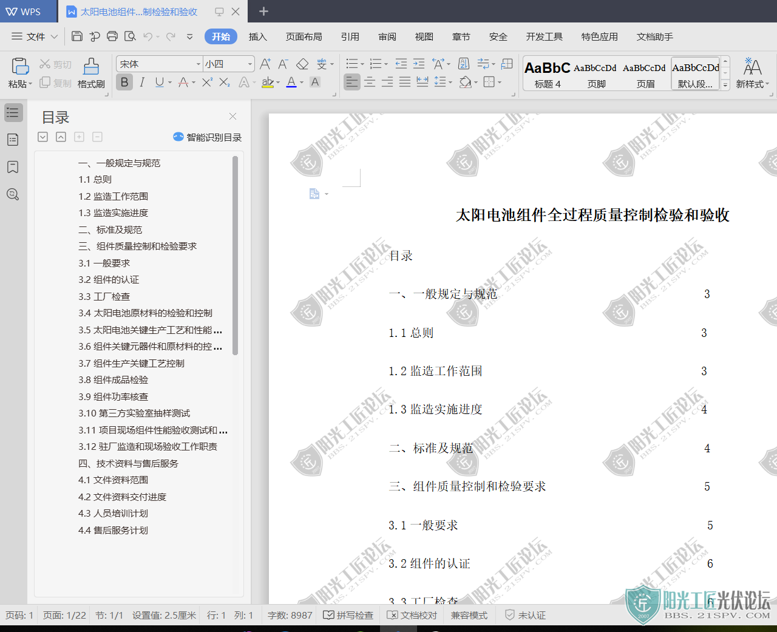The width and height of the screenshot is (777, 632).
Task: Expand all TOC levels in outline pane
Action: click(x=42, y=137)
